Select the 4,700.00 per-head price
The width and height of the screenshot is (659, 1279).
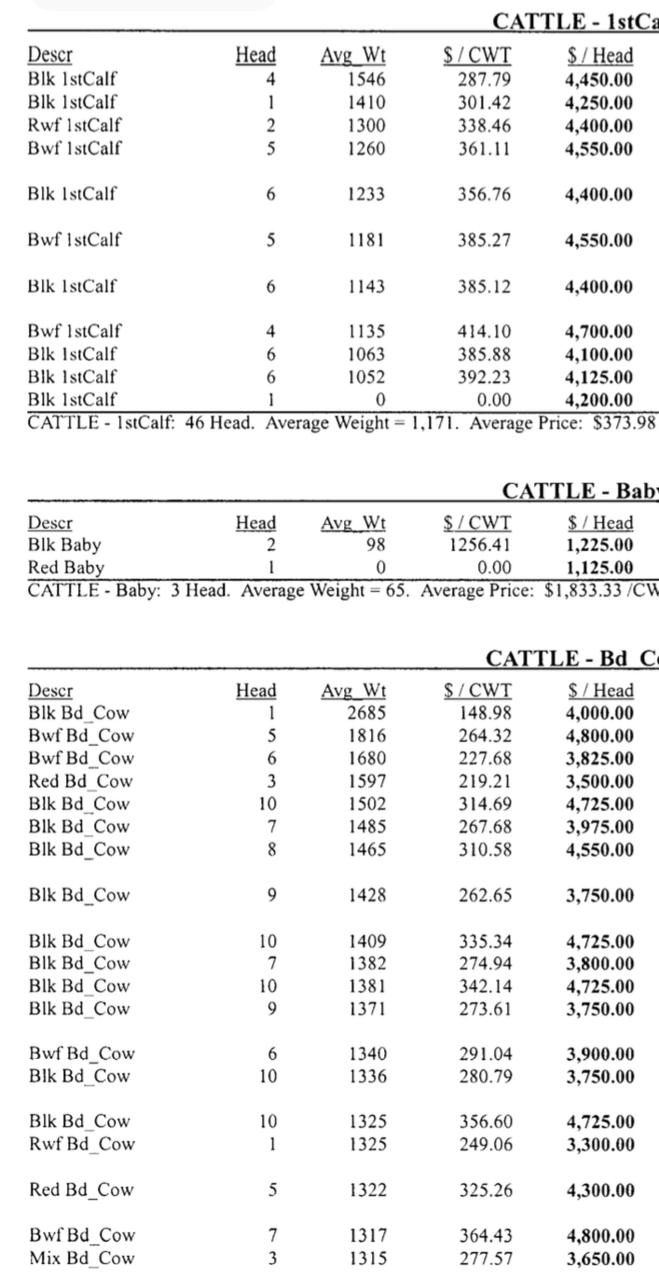pos(599,331)
